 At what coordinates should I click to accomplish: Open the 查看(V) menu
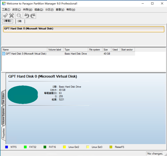60,9
